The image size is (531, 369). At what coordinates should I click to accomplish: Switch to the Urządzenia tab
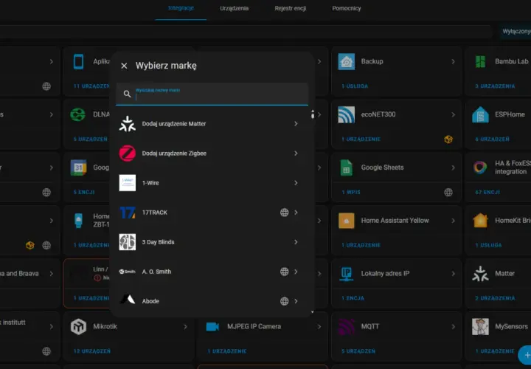(x=234, y=8)
